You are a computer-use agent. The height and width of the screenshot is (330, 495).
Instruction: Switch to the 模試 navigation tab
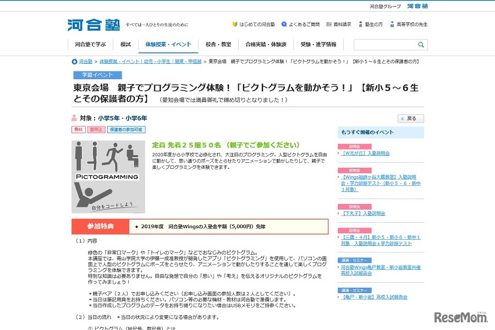click(x=125, y=44)
